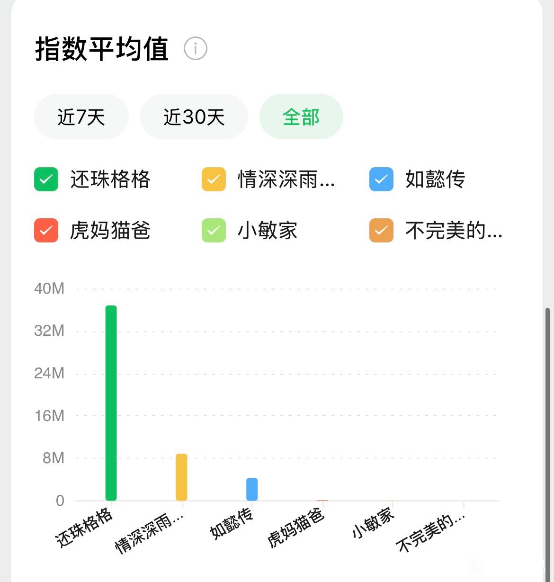Viewport: 554px width, 582px height.
Task: Uncheck the light green 小敏家 checkbox
Action: coord(214,231)
